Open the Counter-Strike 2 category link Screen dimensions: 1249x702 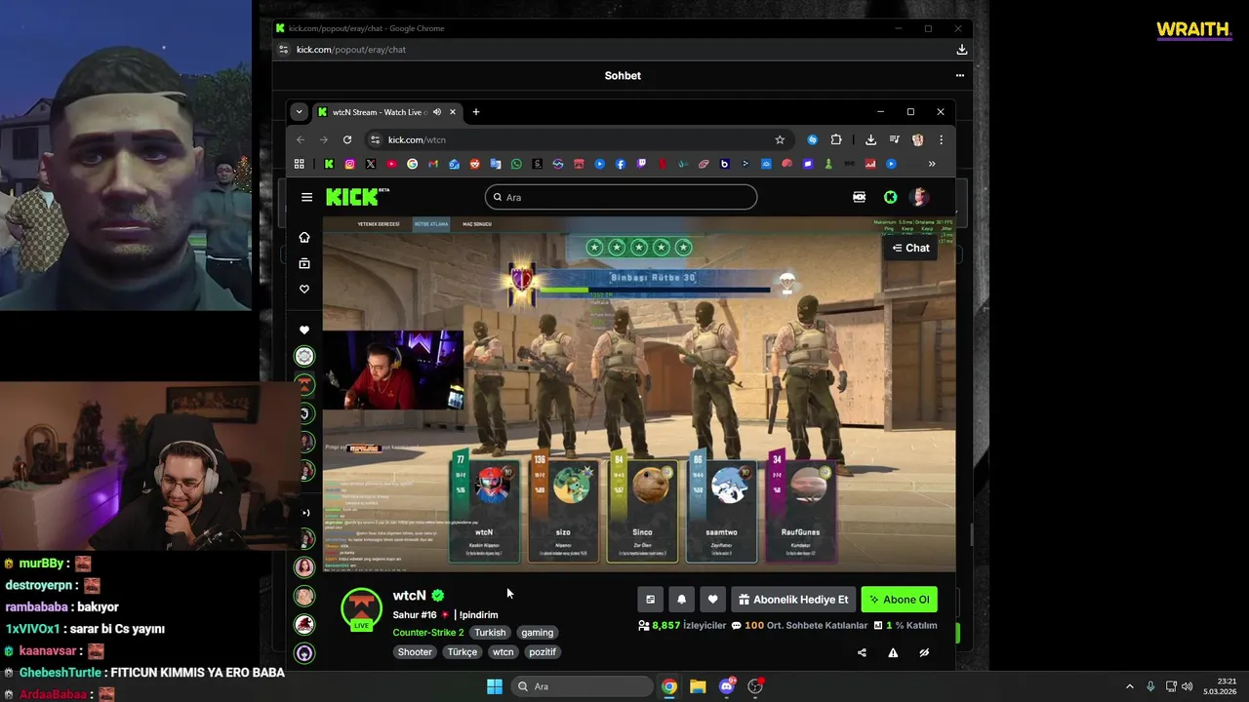tap(428, 633)
